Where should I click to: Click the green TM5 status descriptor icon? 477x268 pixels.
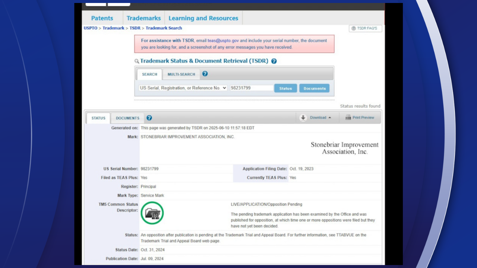152,213
